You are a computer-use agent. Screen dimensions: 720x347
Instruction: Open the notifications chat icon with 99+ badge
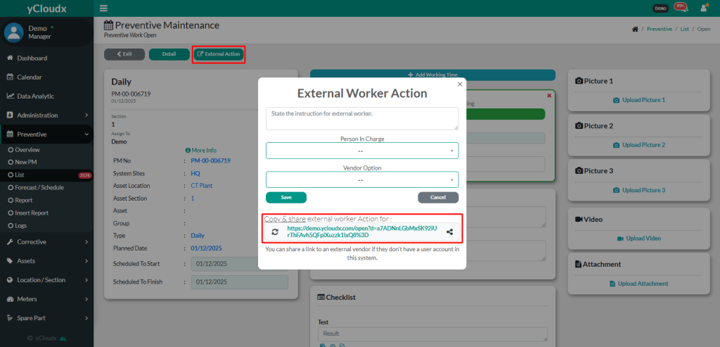pyautogui.click(x=680, y=8)
